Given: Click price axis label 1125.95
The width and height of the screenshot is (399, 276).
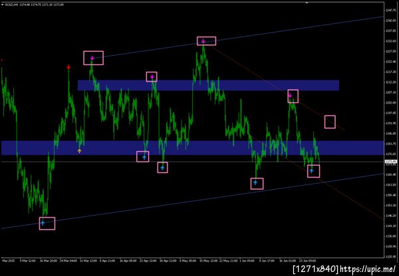Looking at the screenshot, I should [390, 257].
